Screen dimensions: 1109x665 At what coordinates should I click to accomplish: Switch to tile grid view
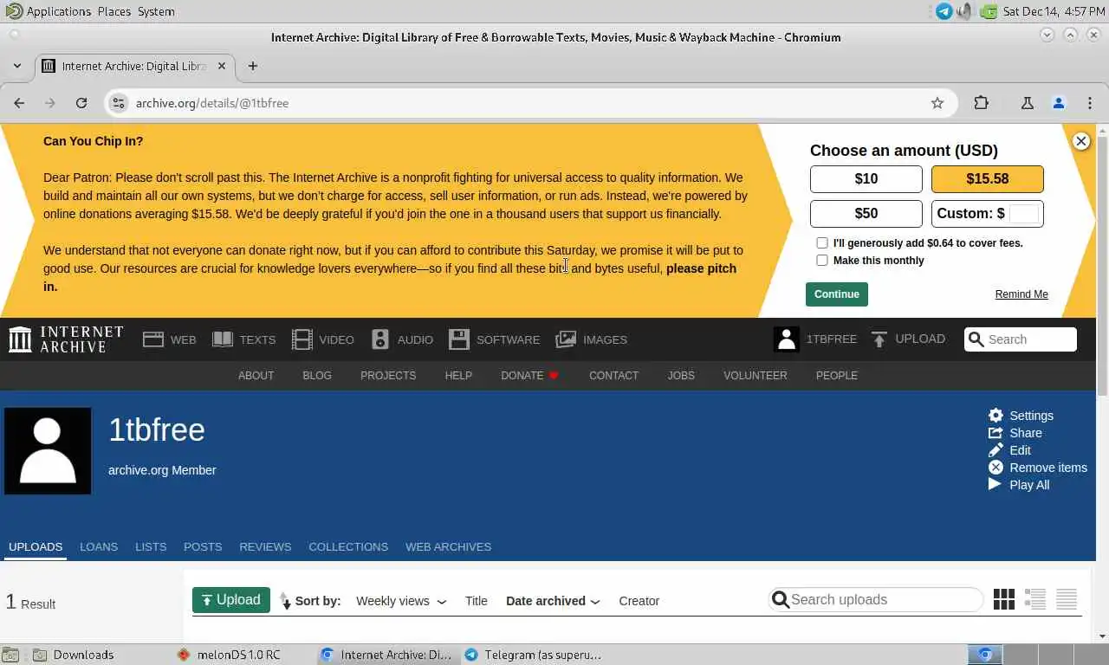[1004, 599]
